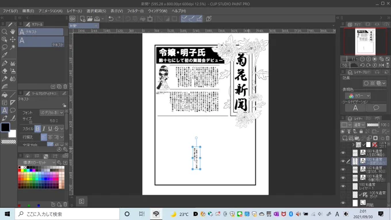Open the アニメーション(A) menu
Viewport: 391px width, 220px height.
point(51,11)
